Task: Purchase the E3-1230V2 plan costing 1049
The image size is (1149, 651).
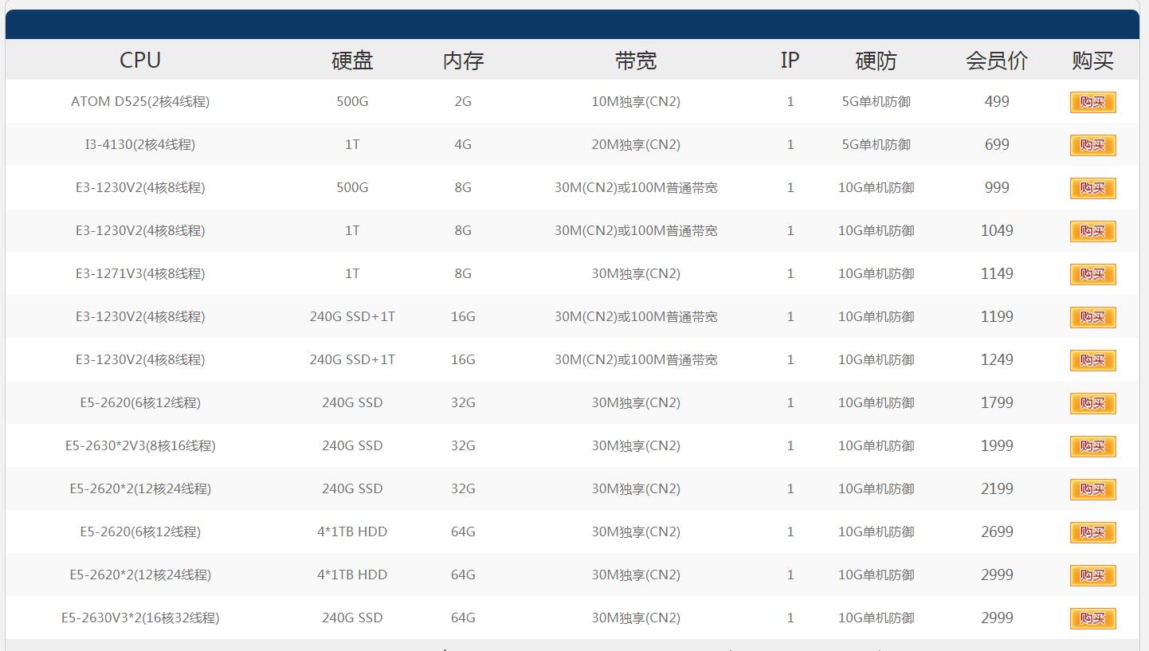Action: 1092,231
